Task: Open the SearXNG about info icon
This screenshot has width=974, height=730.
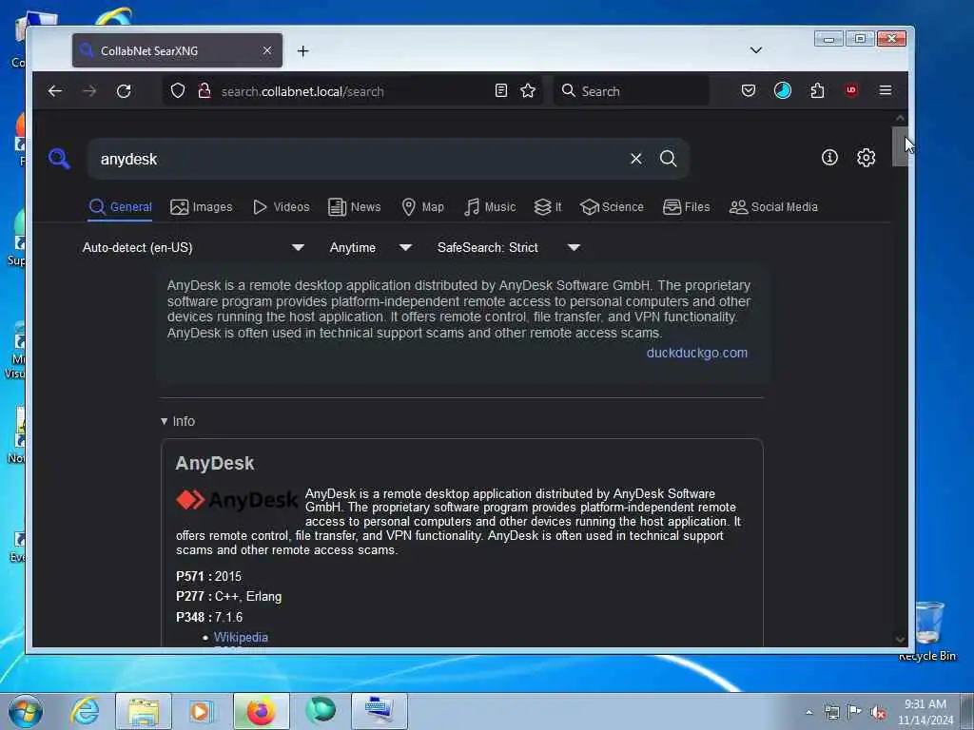Action: (829, 158)
